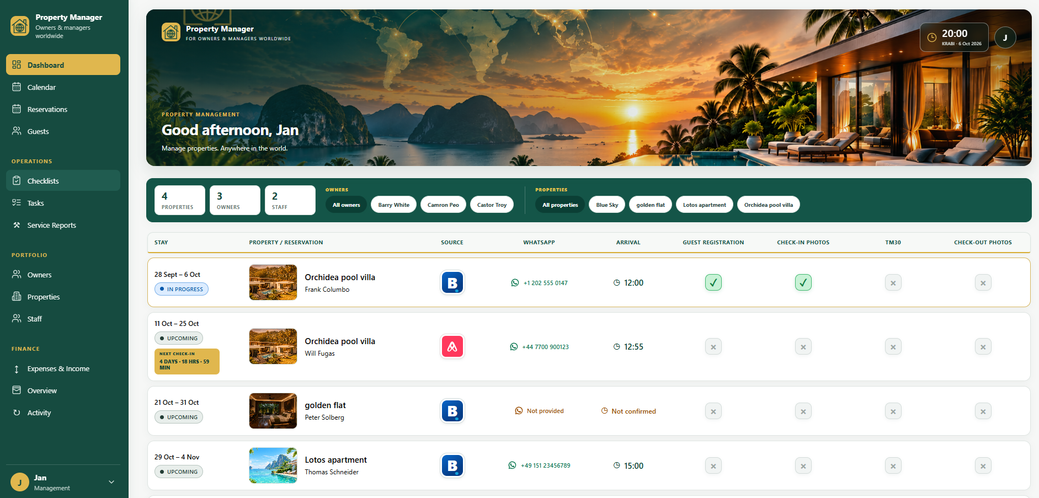This screenshot has height=498, width=1039.
Task: Filter by owner Castor Troy
Action: tap(492, 205)
